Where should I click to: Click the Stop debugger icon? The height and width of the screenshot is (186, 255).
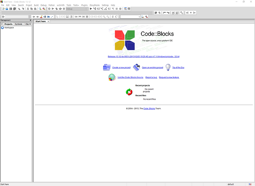point(120,9)
